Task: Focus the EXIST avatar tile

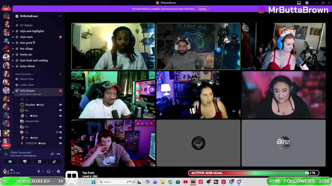Action: click(283, 143)
